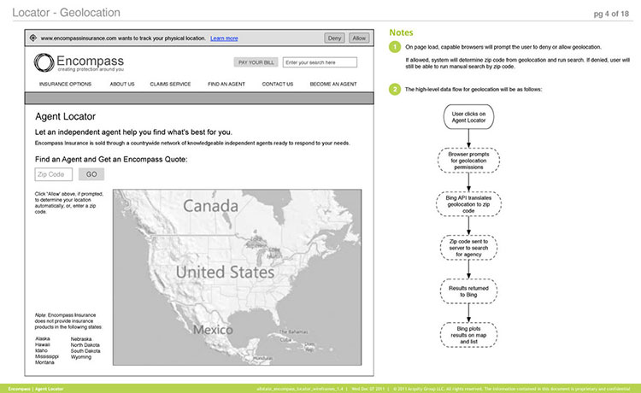The image size is (641, 393).
Task: Click 'South Dakota' in the states list
Action: [85, 351]
